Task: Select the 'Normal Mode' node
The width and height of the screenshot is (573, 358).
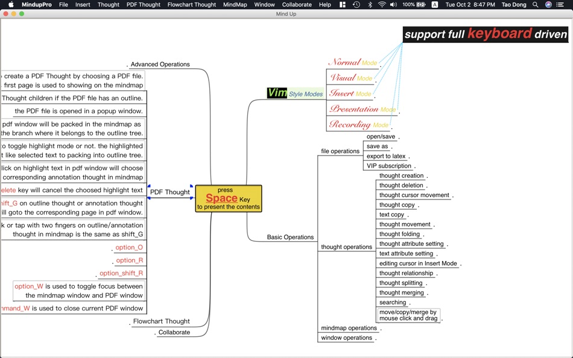Action: coord(353,63)
